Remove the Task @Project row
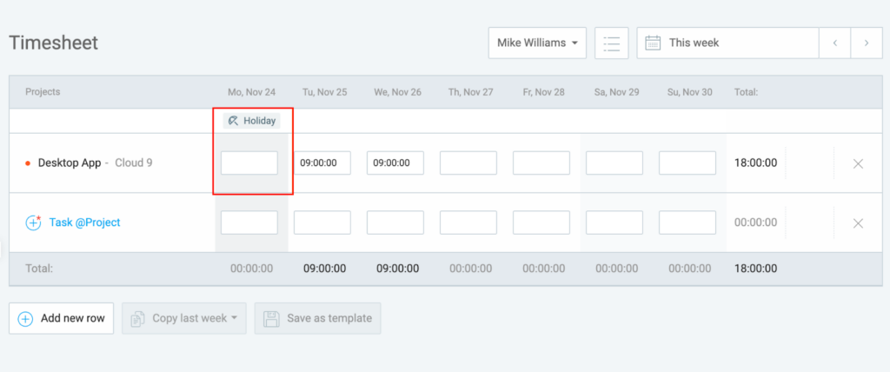This screenshot has height=372, width=890. (x=858, y=223)
